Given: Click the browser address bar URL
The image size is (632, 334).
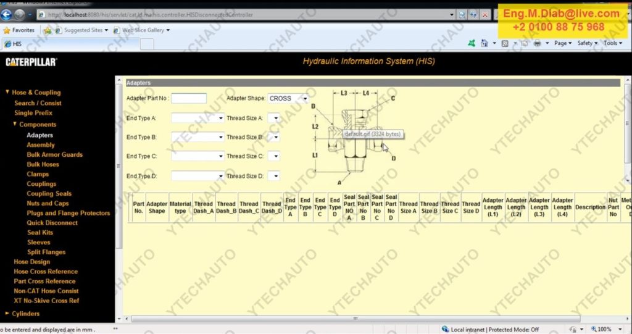Looking at the screenshot, I should point(150,15).
